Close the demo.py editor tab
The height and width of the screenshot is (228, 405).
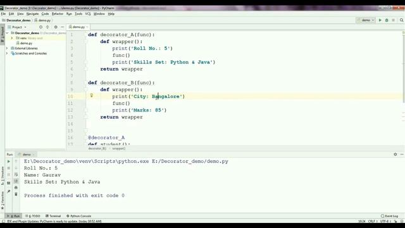pos(87,27)
